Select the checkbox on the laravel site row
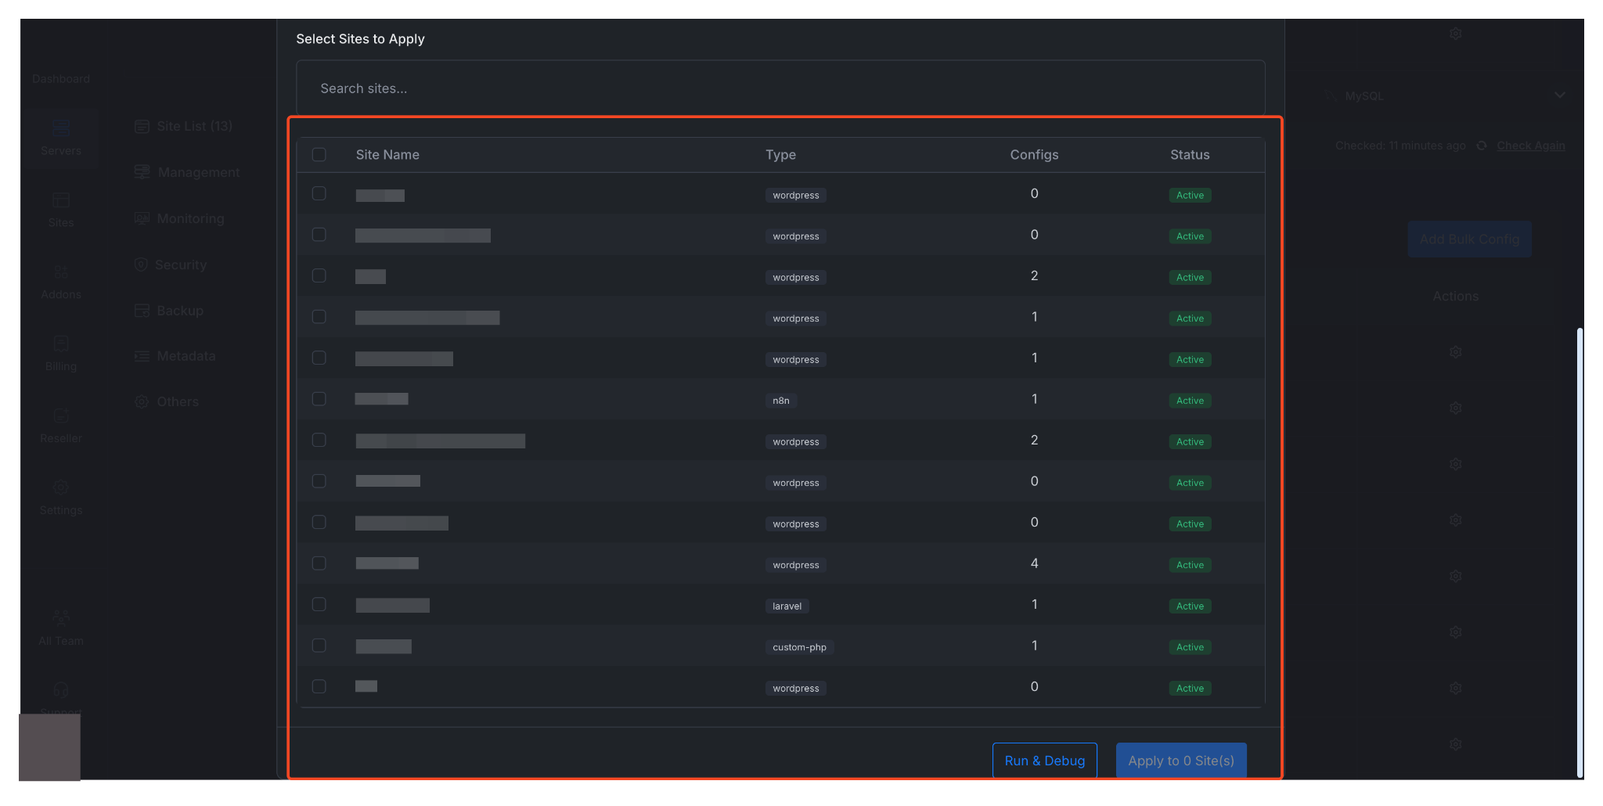The width and height of the screenshot is (1603, 806). click(319, 604)
